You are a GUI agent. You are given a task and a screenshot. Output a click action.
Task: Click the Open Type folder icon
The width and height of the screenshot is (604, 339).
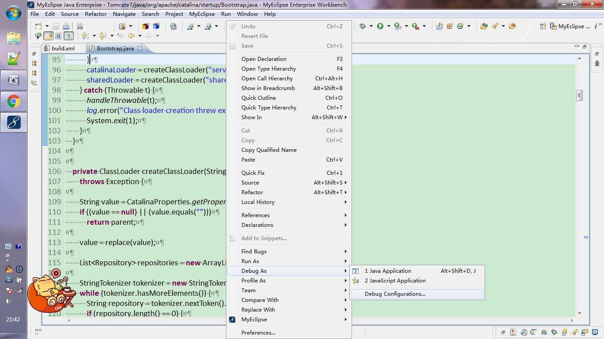pos(484,26)
